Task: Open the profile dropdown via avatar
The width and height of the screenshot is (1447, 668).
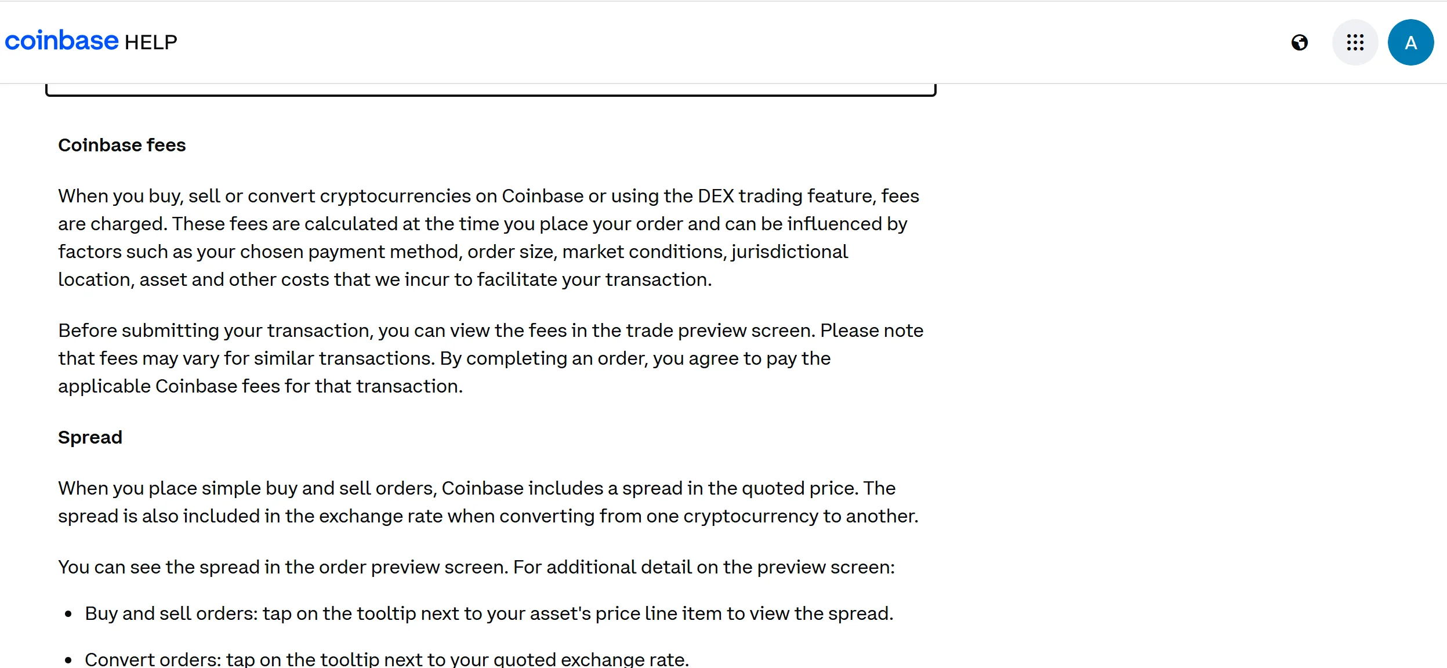Action: coord(1410,42)
